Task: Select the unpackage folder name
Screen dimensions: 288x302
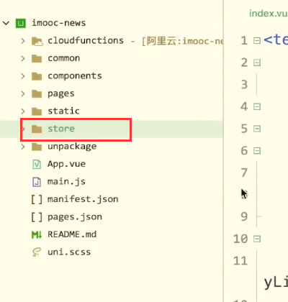Action: [72, 147]
